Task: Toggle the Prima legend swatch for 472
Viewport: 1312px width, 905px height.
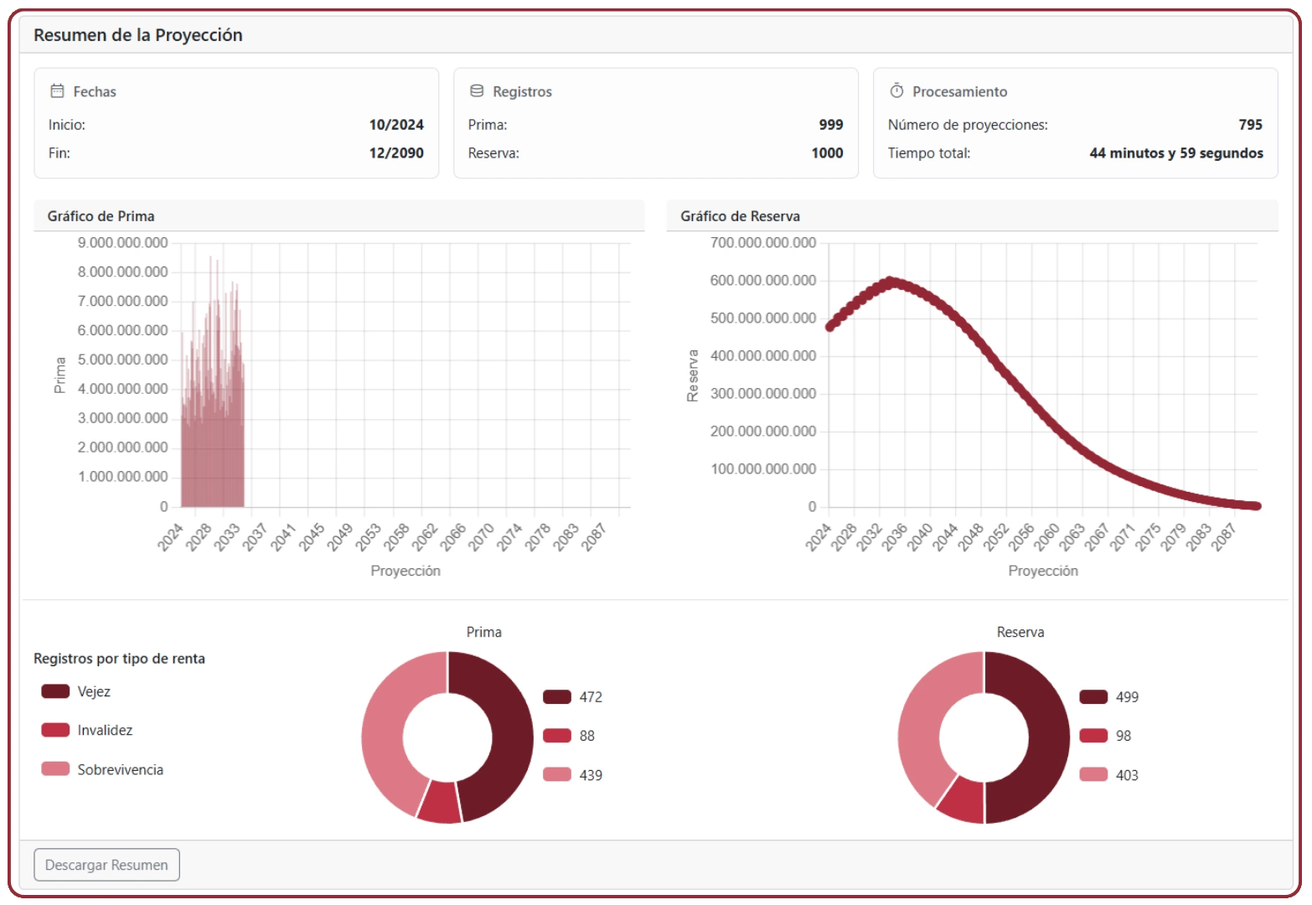Action: point(557,696)
